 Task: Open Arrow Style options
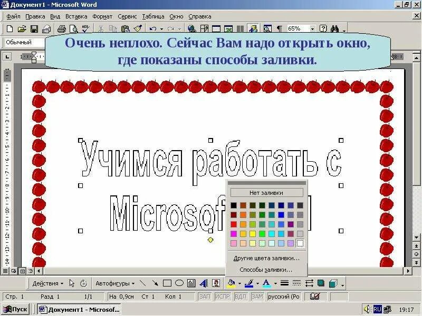309,283
